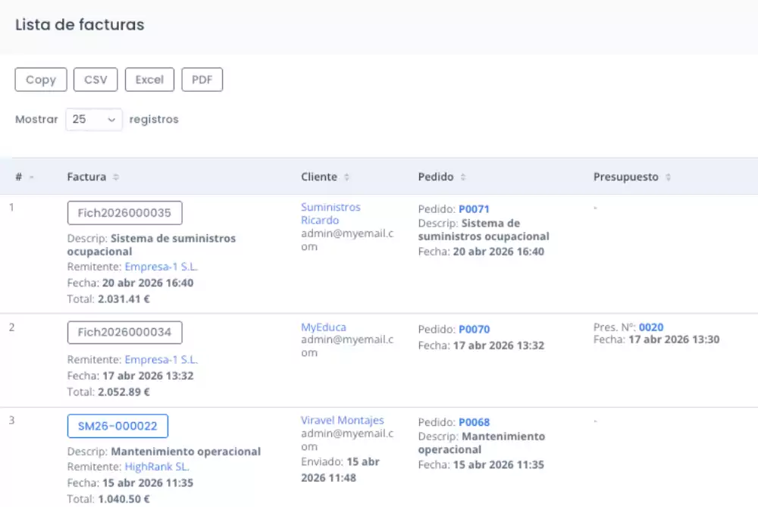Click the Presupuesto column header
Screen dimensions: 758x507
coord(626,177)
